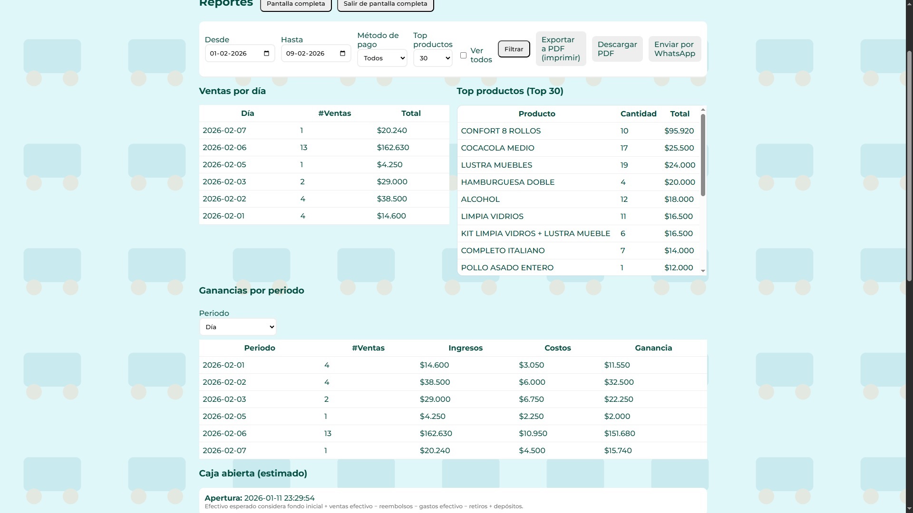
Task: Click the Hasta date input field
Action: tap(309, 53)
